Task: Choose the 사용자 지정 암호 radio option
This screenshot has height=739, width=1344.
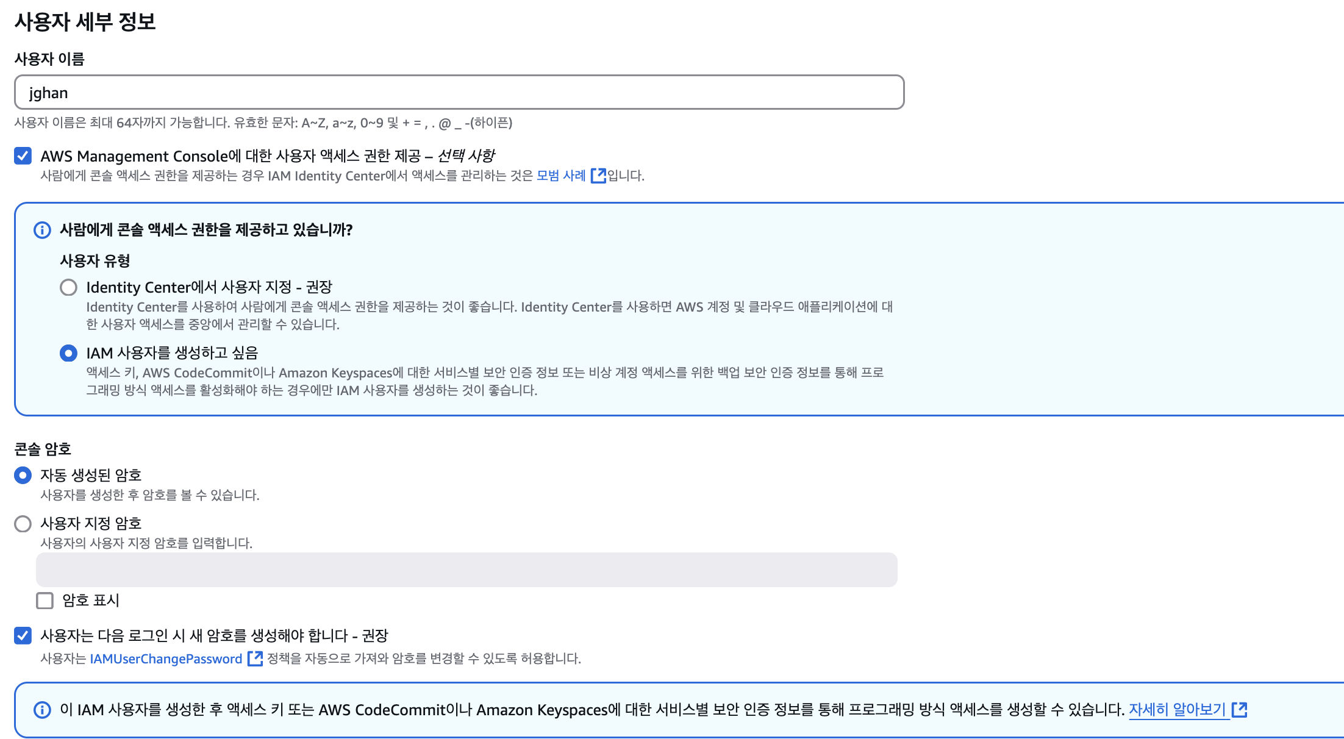Action: point(23,524)
